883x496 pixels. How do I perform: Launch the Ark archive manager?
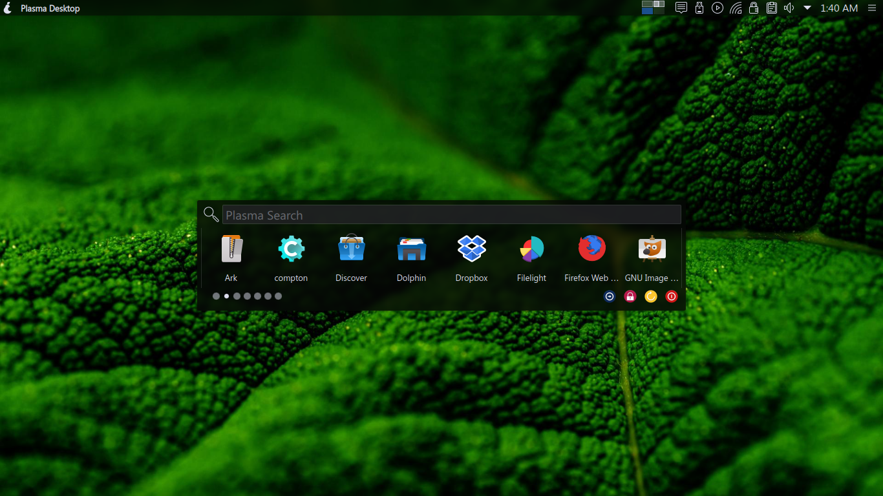click(x=231, y=249)
